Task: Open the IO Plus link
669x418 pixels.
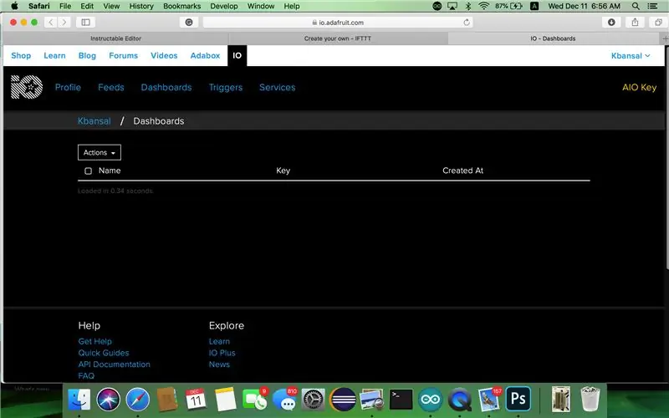Action: pyautogui.click(x=222, y=353)
